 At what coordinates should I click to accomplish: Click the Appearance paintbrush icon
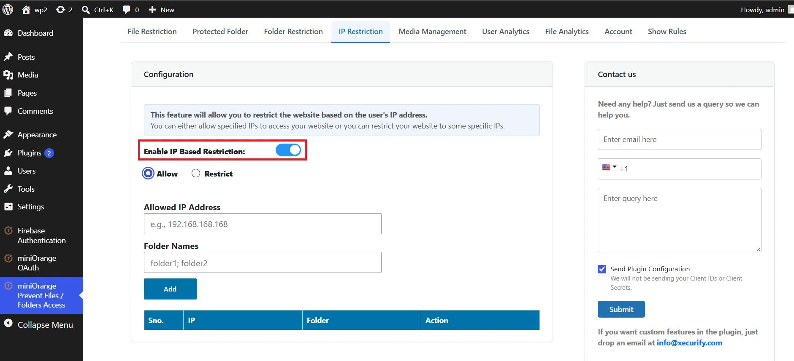tap(8, 134)
